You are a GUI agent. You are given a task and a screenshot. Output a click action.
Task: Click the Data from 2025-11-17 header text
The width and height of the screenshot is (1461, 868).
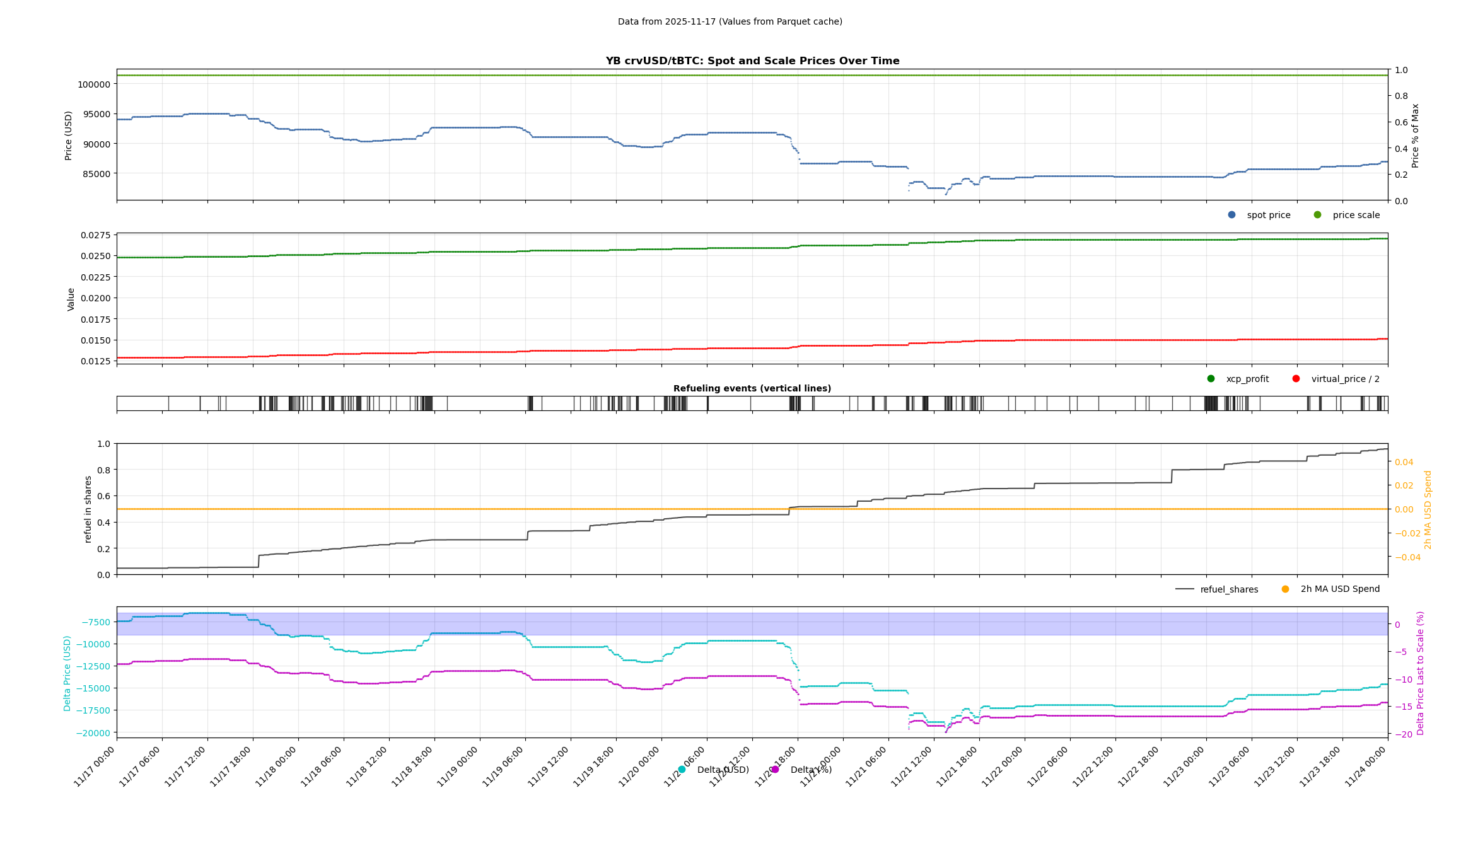[730, 21]
